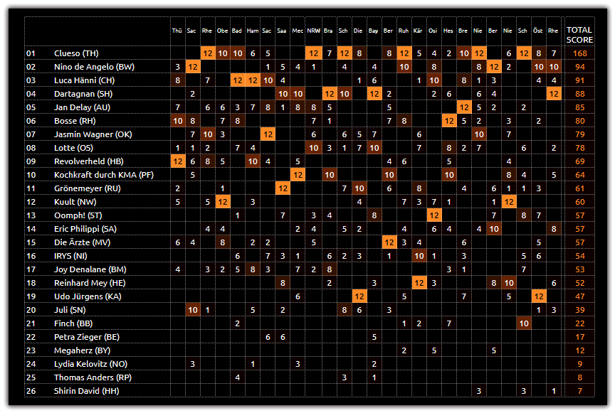Select Joy Denalane (BM) name
The image size is (615, 413).
point(90,269)
